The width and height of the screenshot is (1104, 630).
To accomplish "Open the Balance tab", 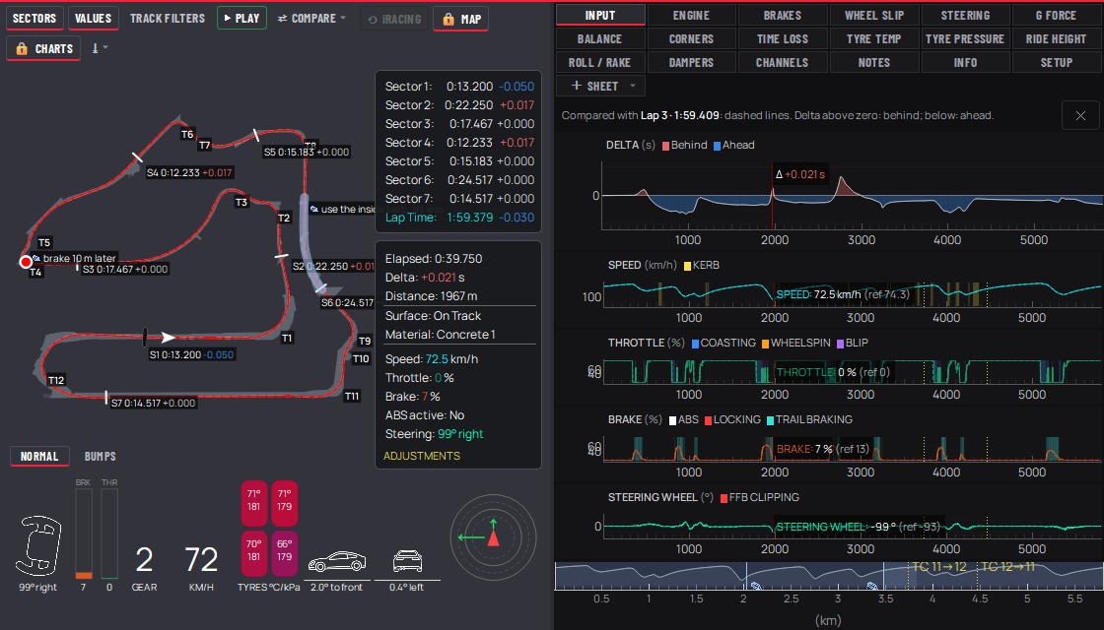I will click(x=600, y=38).
